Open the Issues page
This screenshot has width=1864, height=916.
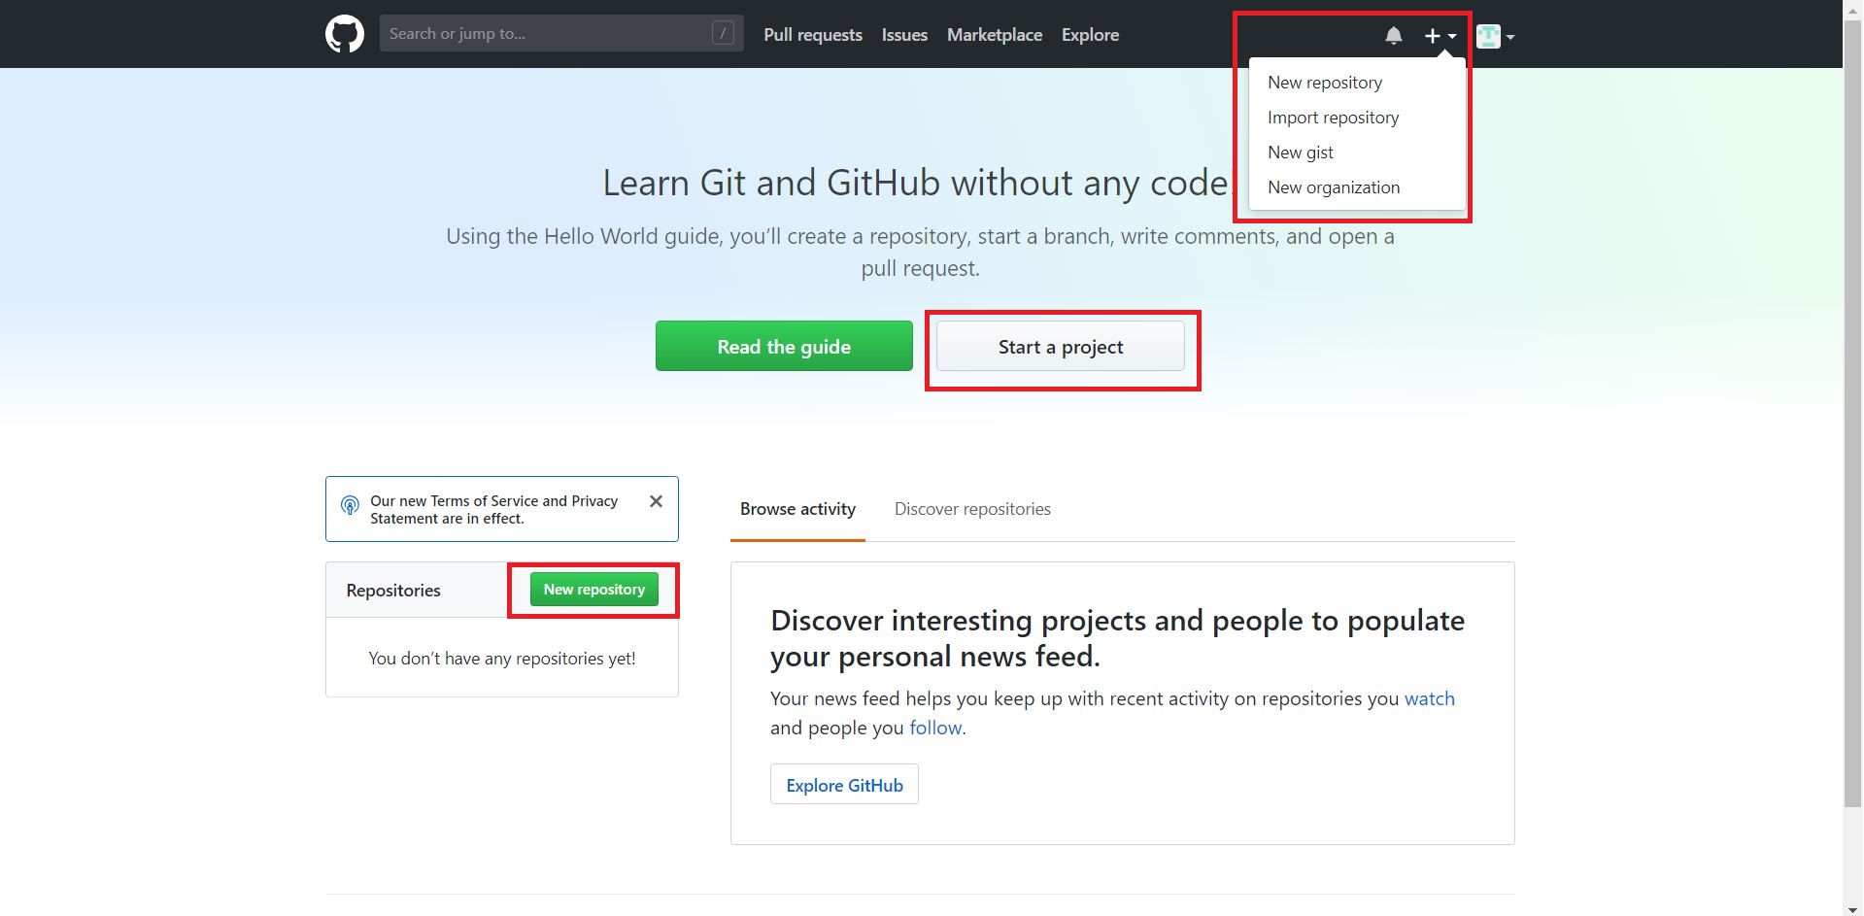(904, 35)
